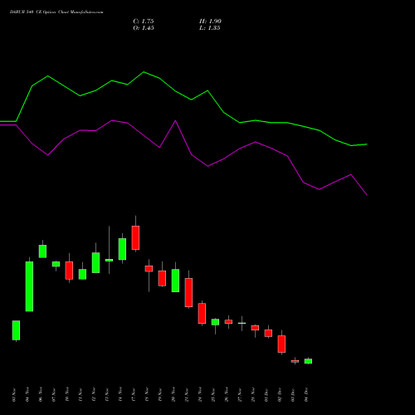This screenshot has height=415, width=415.
Task: Select the last green candle above 04 Dec
Action: coord(308,361)
